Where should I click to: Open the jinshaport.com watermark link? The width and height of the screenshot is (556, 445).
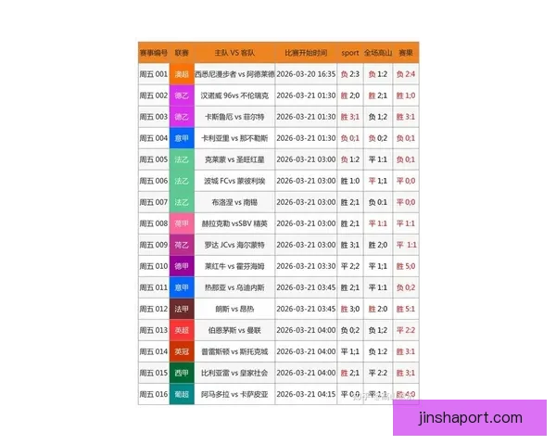470,418
